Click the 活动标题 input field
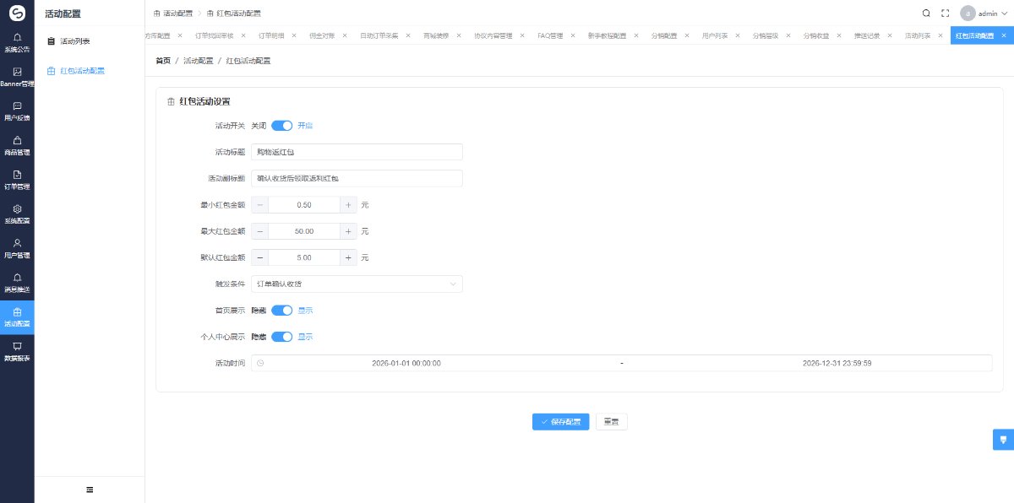The image size is (1014, 503). point(357,152)
